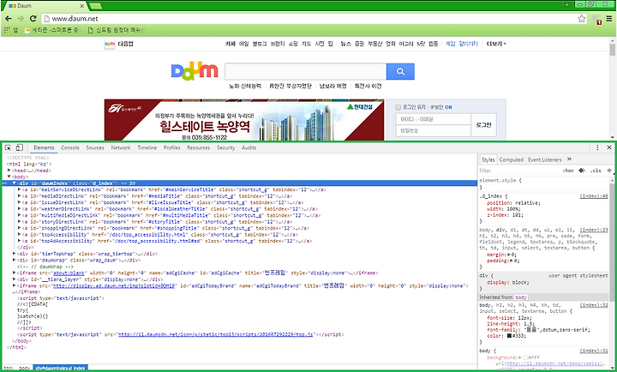Expand the mainServiceDirectLink anchor node
The width and height of the screenshot is (617, 372).
click(x=19, y=189)
